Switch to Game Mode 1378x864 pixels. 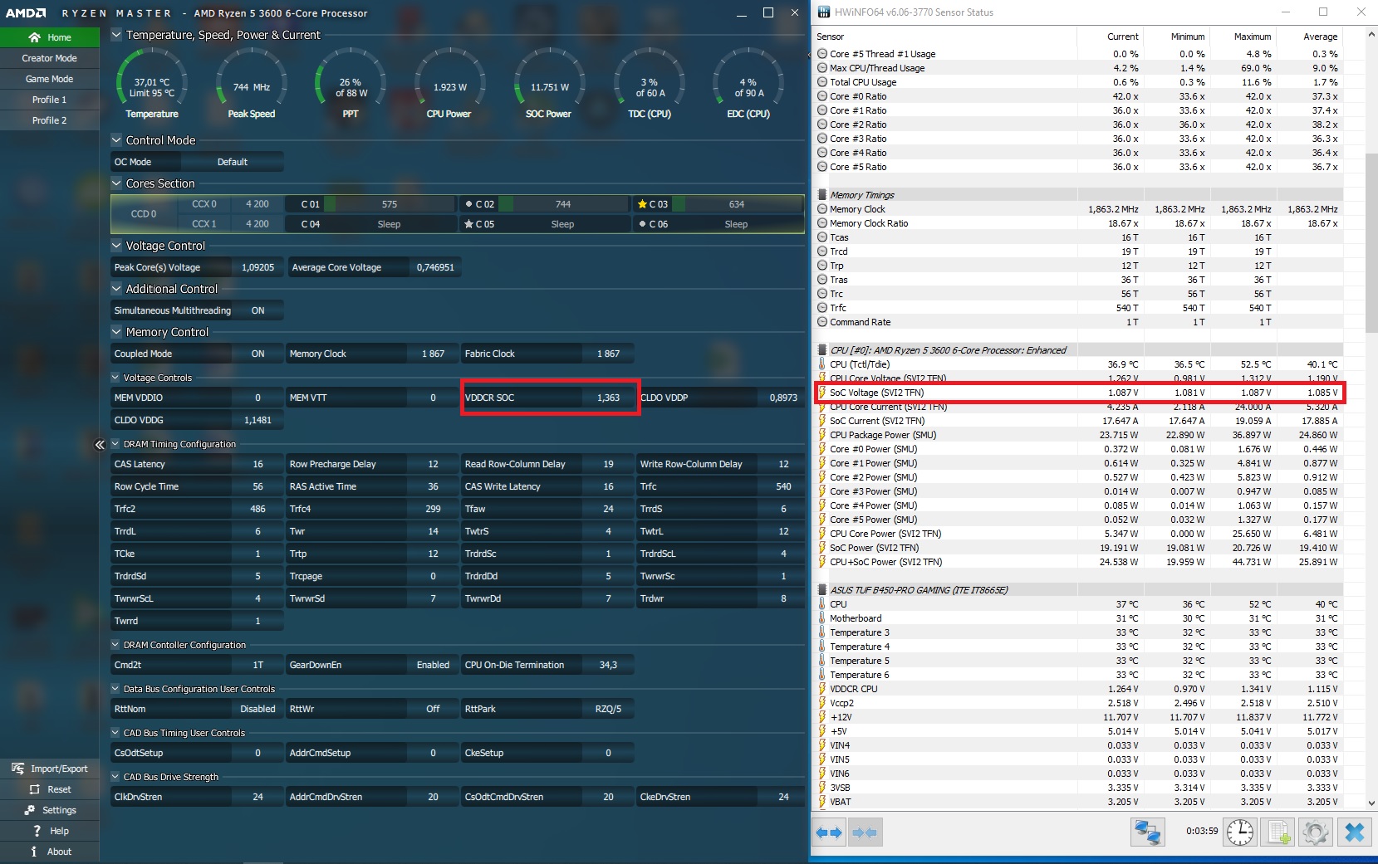(x=50, y=79)
